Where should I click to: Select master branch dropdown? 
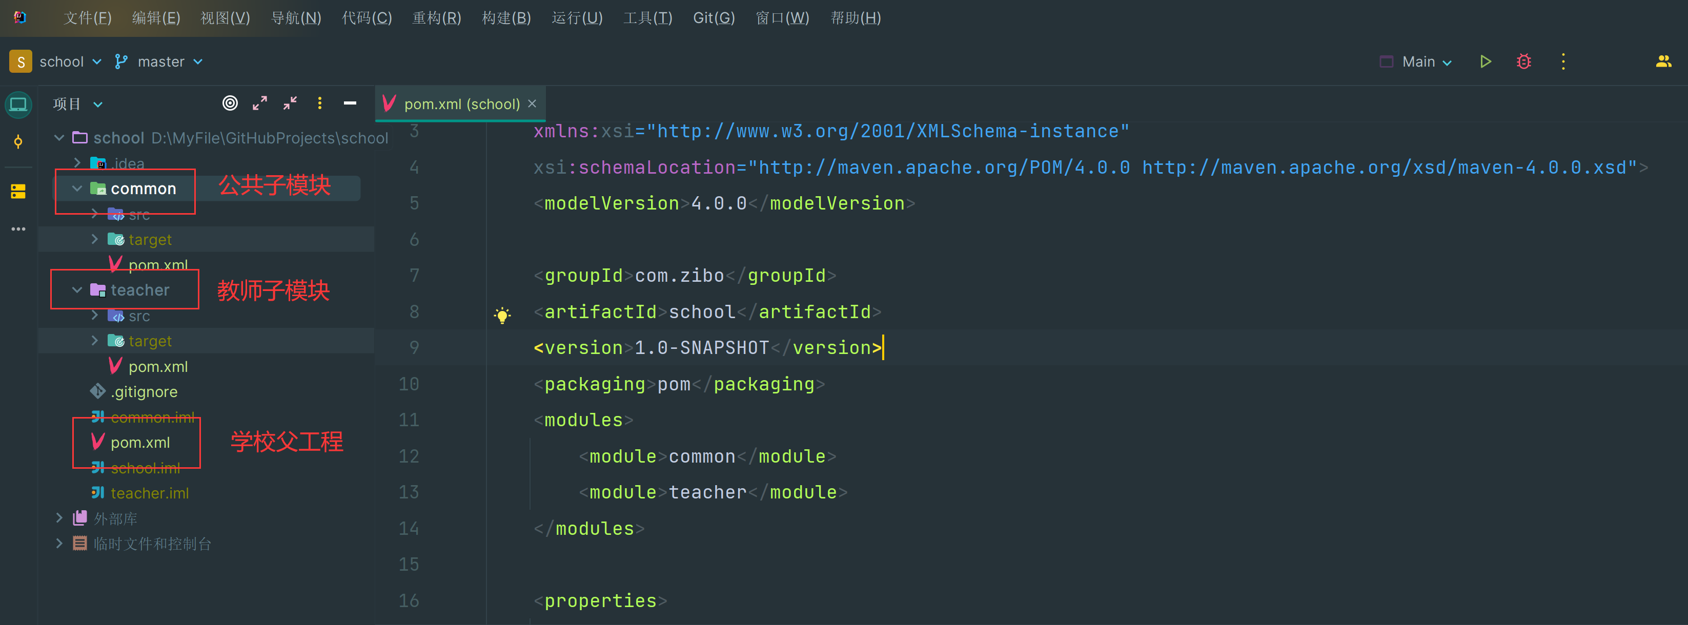click(x=161, y=61)
